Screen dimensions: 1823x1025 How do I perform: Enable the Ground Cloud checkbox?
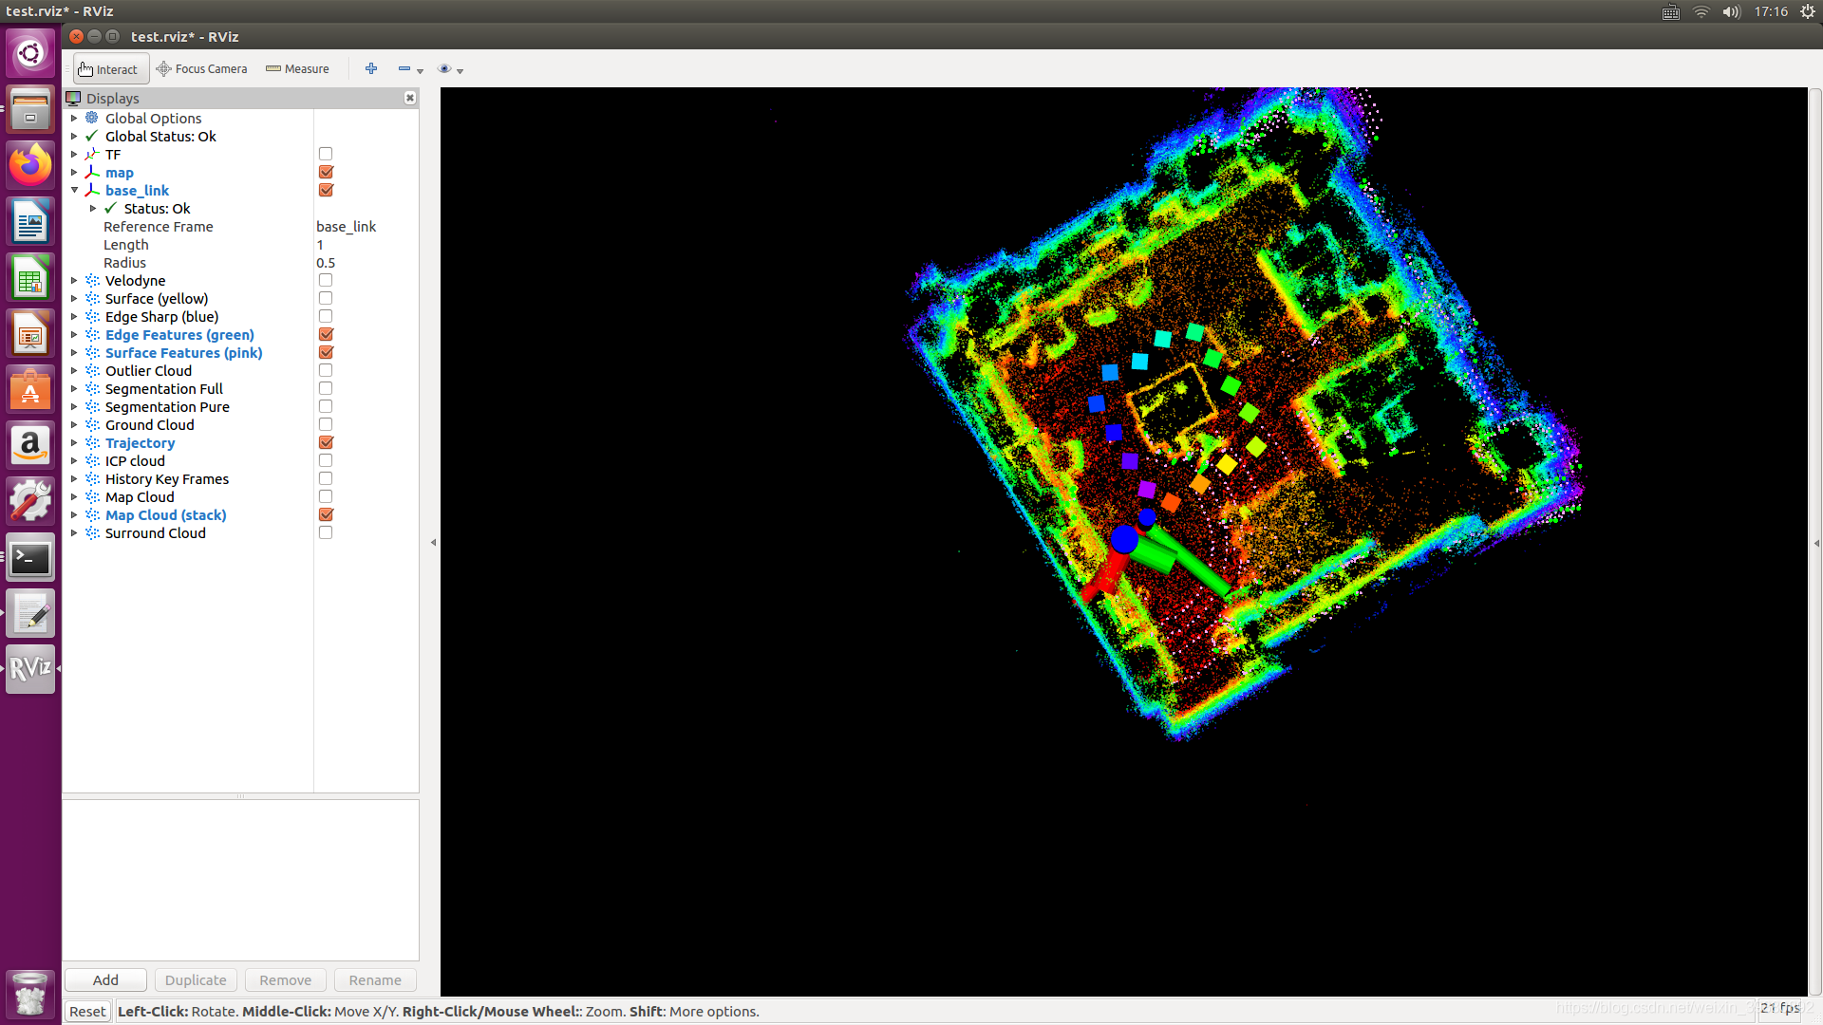(326, 424)
